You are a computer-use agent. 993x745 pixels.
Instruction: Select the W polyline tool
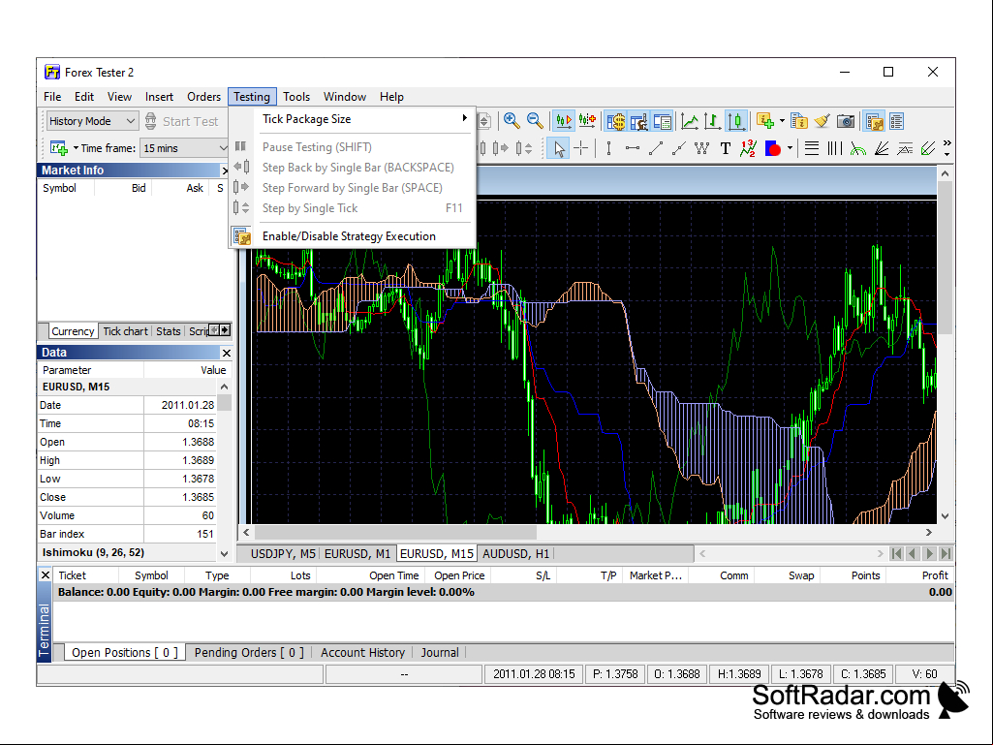point(701,148)
